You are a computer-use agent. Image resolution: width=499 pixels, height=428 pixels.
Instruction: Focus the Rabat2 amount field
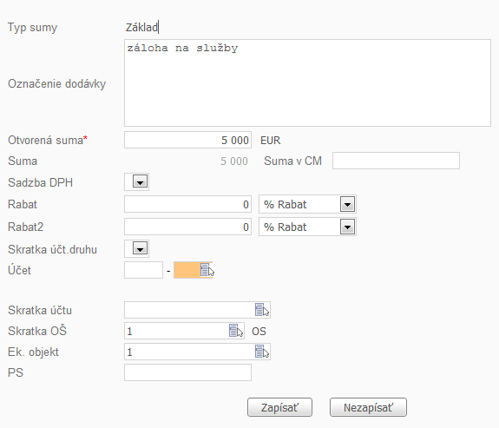[x=187, y=227]
